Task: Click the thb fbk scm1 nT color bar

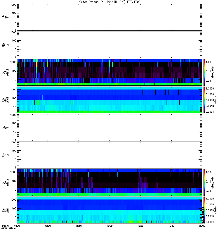Action: 204,100
